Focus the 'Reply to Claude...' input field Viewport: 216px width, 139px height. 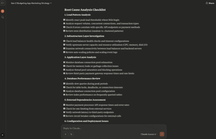[114, 128]
